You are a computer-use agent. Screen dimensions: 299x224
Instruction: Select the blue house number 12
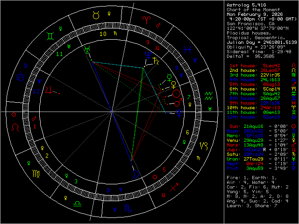tap(36, 91)
